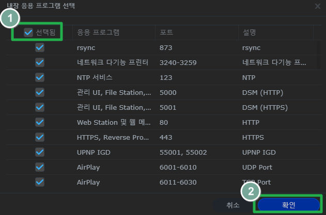Deselect the Web Station port 80 checkbox
Image resolution: width=326 pixels, height=215 pixels.
point(40,122)
